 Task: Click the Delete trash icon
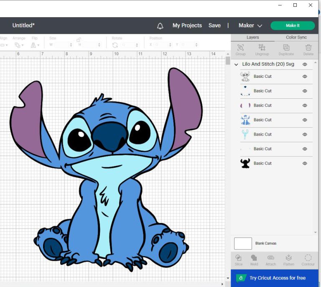[308, 48]
